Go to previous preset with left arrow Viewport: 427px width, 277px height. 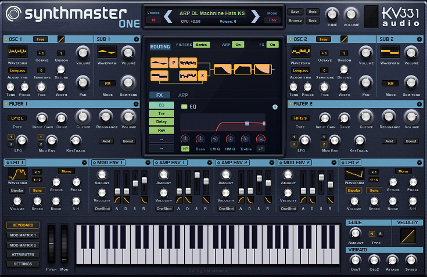click(168, 17)
